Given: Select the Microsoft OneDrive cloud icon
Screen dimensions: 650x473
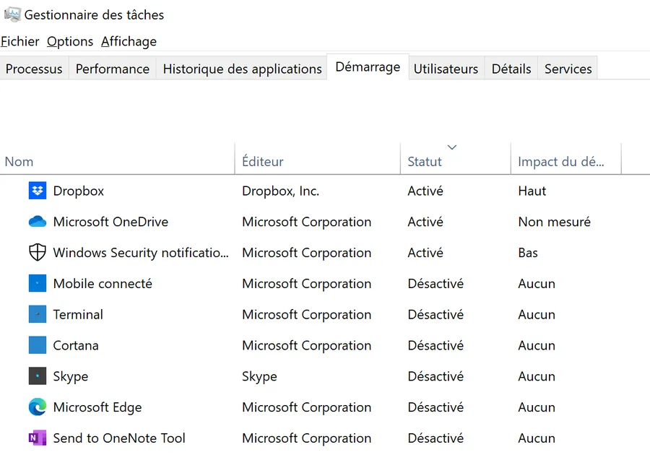Looking at the screenshot, I should pos(38,222).
